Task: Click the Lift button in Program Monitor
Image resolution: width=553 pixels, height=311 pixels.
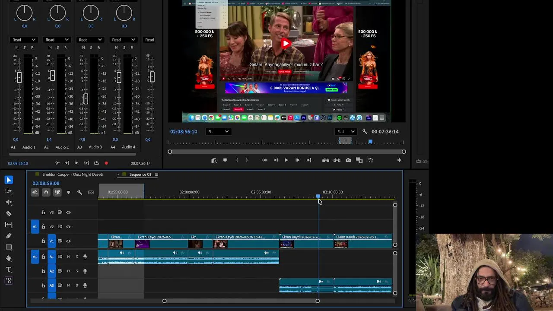Action: click(x=326, y=160)
